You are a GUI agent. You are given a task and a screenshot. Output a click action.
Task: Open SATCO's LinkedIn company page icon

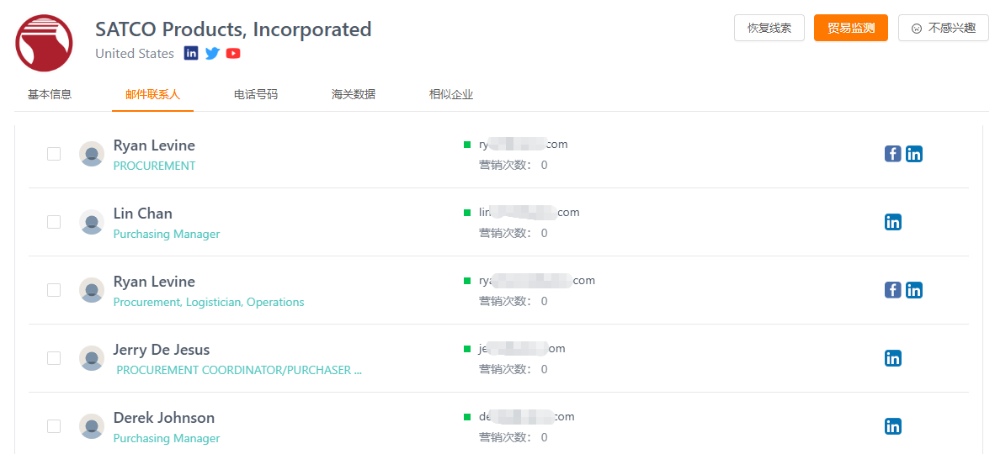pyautogui.click(x=191, y=53)
